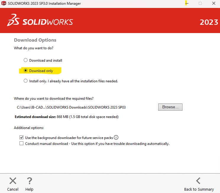Click the Help text label

[x=29, y=189]
